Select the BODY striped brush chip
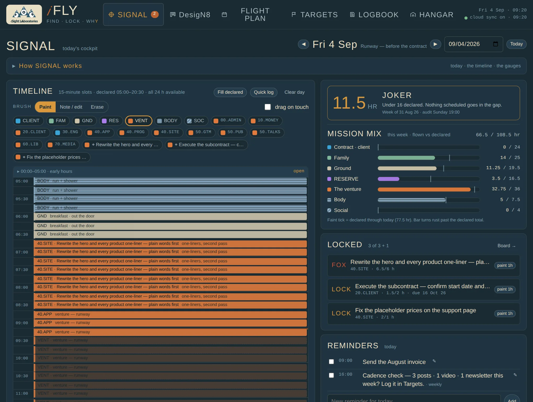 point(168,121)
